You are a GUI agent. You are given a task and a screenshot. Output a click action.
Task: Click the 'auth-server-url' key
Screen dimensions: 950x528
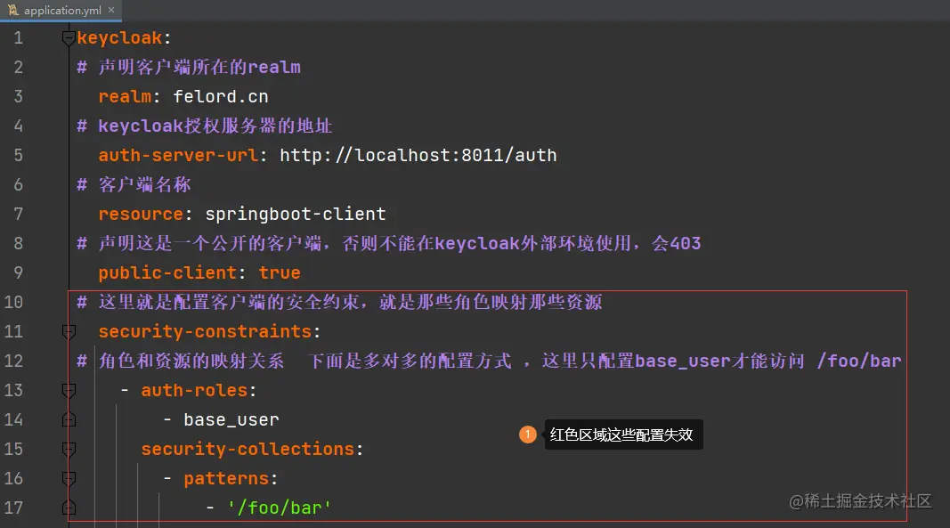(178, 155)
